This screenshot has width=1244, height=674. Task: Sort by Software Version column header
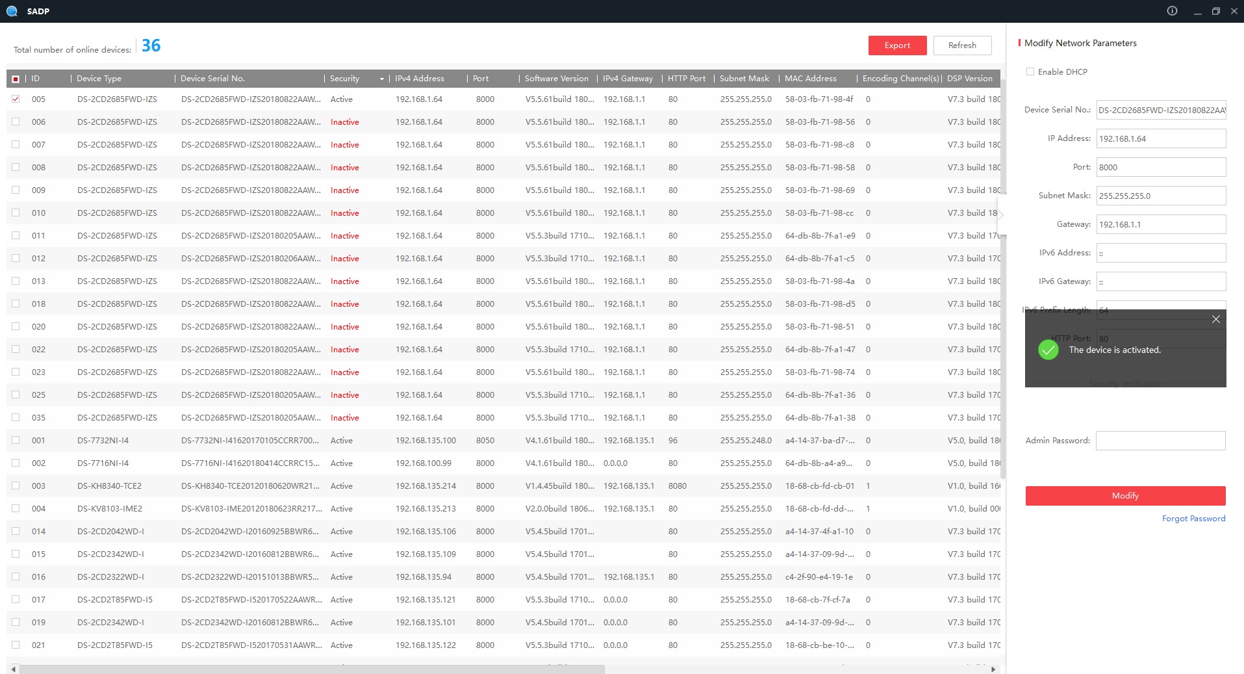coord(557,79)
